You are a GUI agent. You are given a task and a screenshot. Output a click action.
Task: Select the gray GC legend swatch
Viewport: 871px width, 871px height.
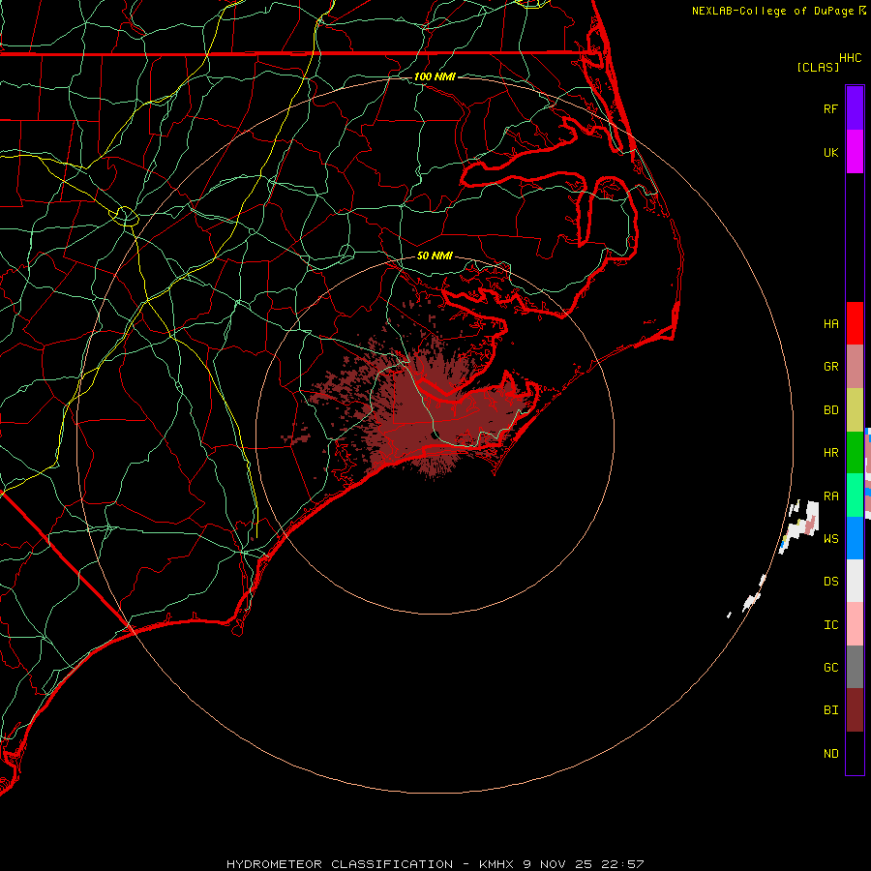[x=855, y=667]
